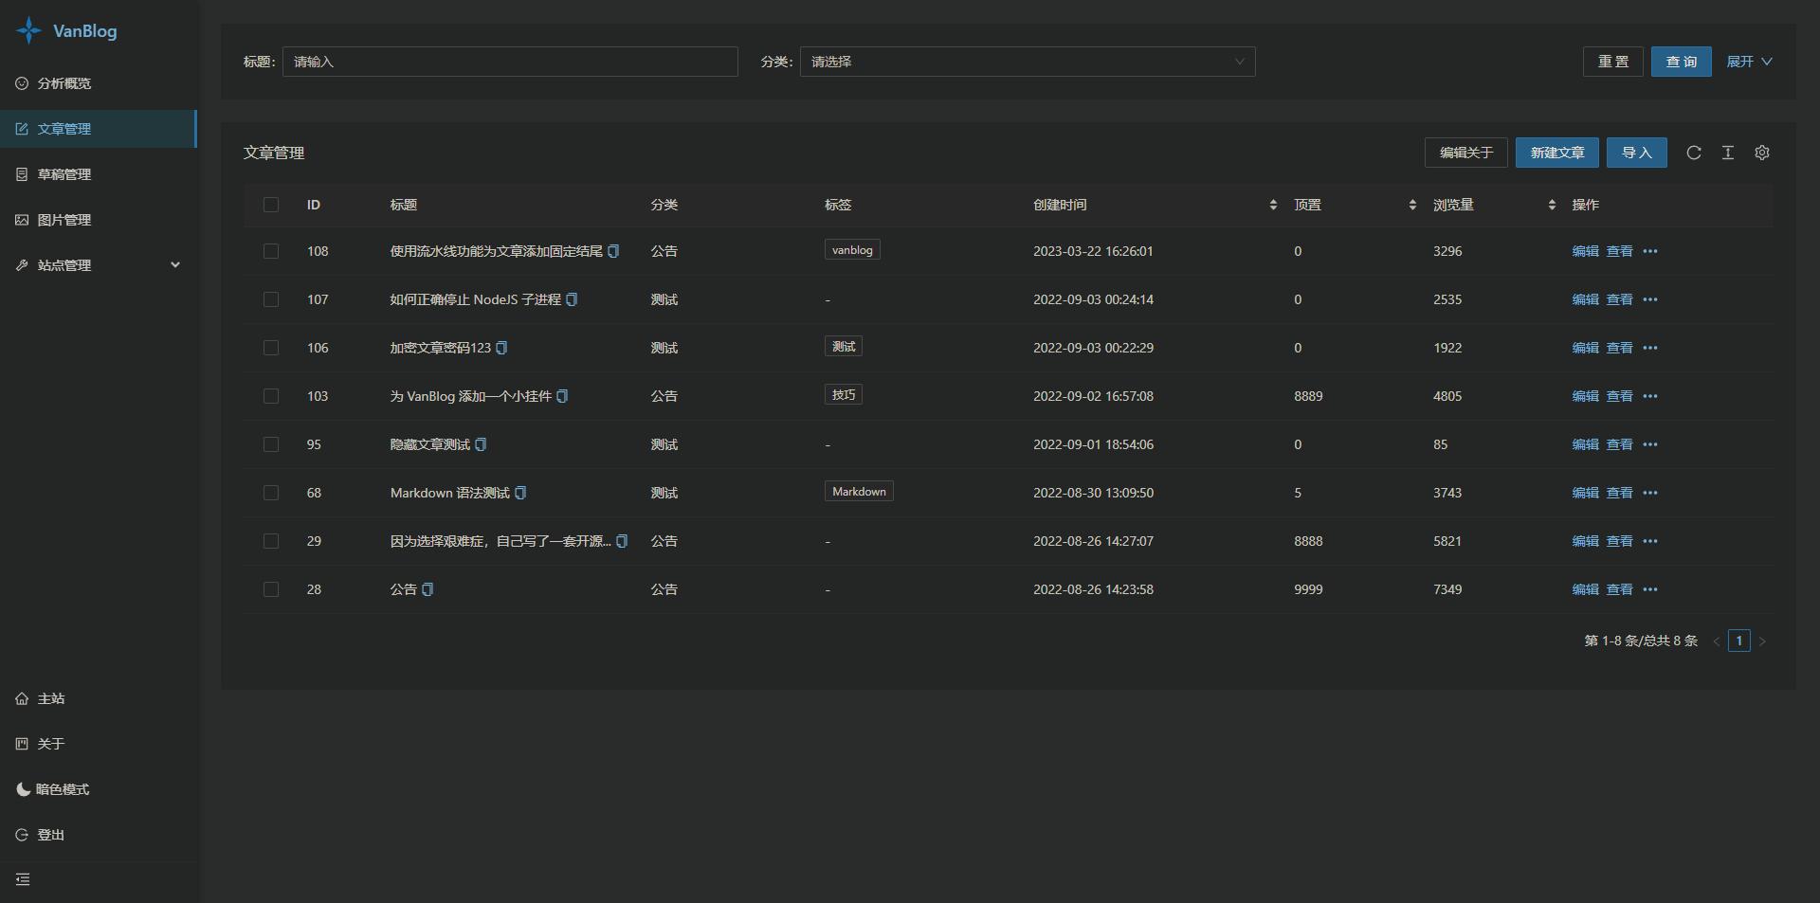The image size is (1820, 903).
Task: Select checkbox for article ID 28
Action: coord(271,589)
